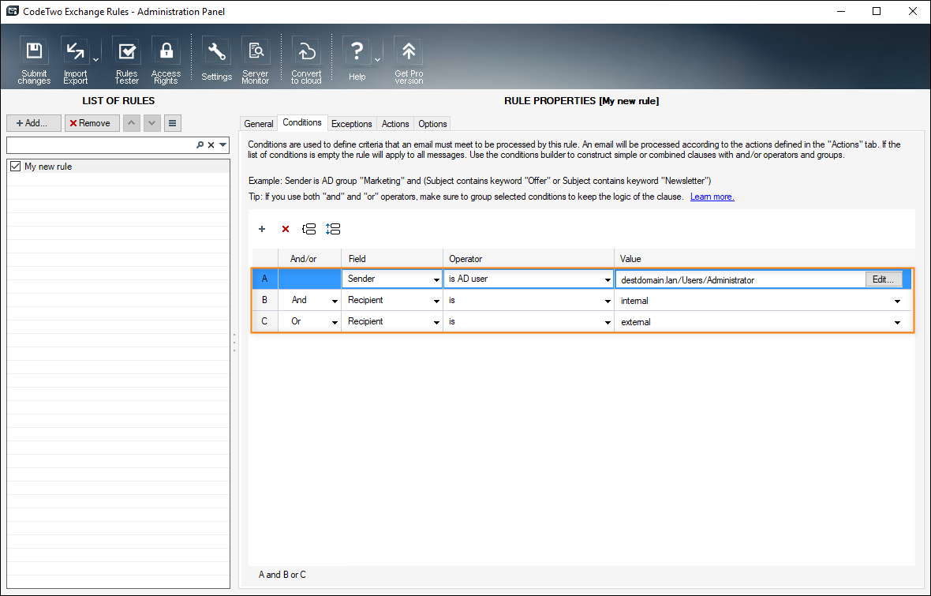Open the Learn more link
931x596 pixels.
712,197
